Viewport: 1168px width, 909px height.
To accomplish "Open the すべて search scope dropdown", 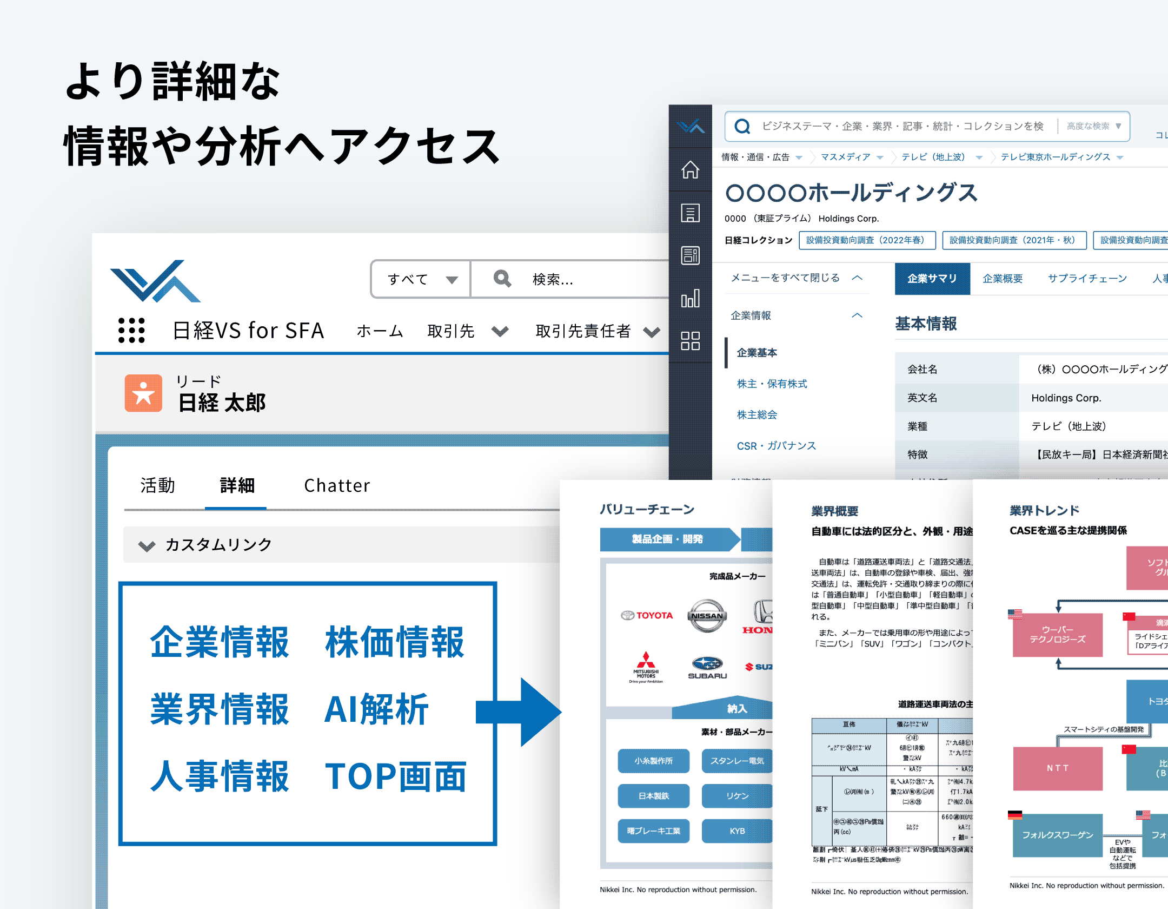I will 421,279.
